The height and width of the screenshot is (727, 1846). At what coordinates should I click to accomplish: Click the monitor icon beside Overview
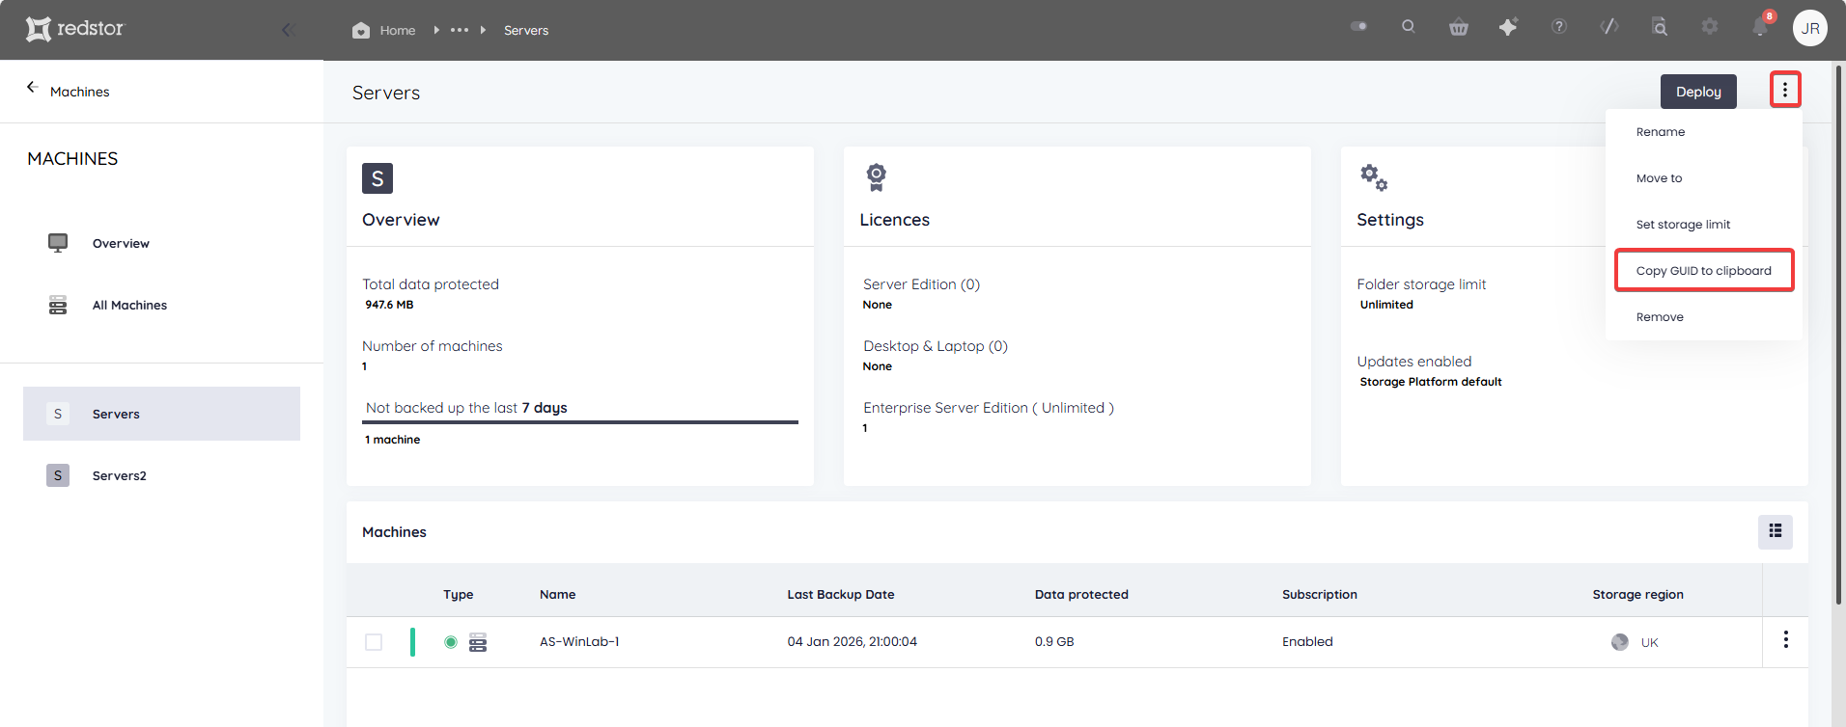[58, 243]
